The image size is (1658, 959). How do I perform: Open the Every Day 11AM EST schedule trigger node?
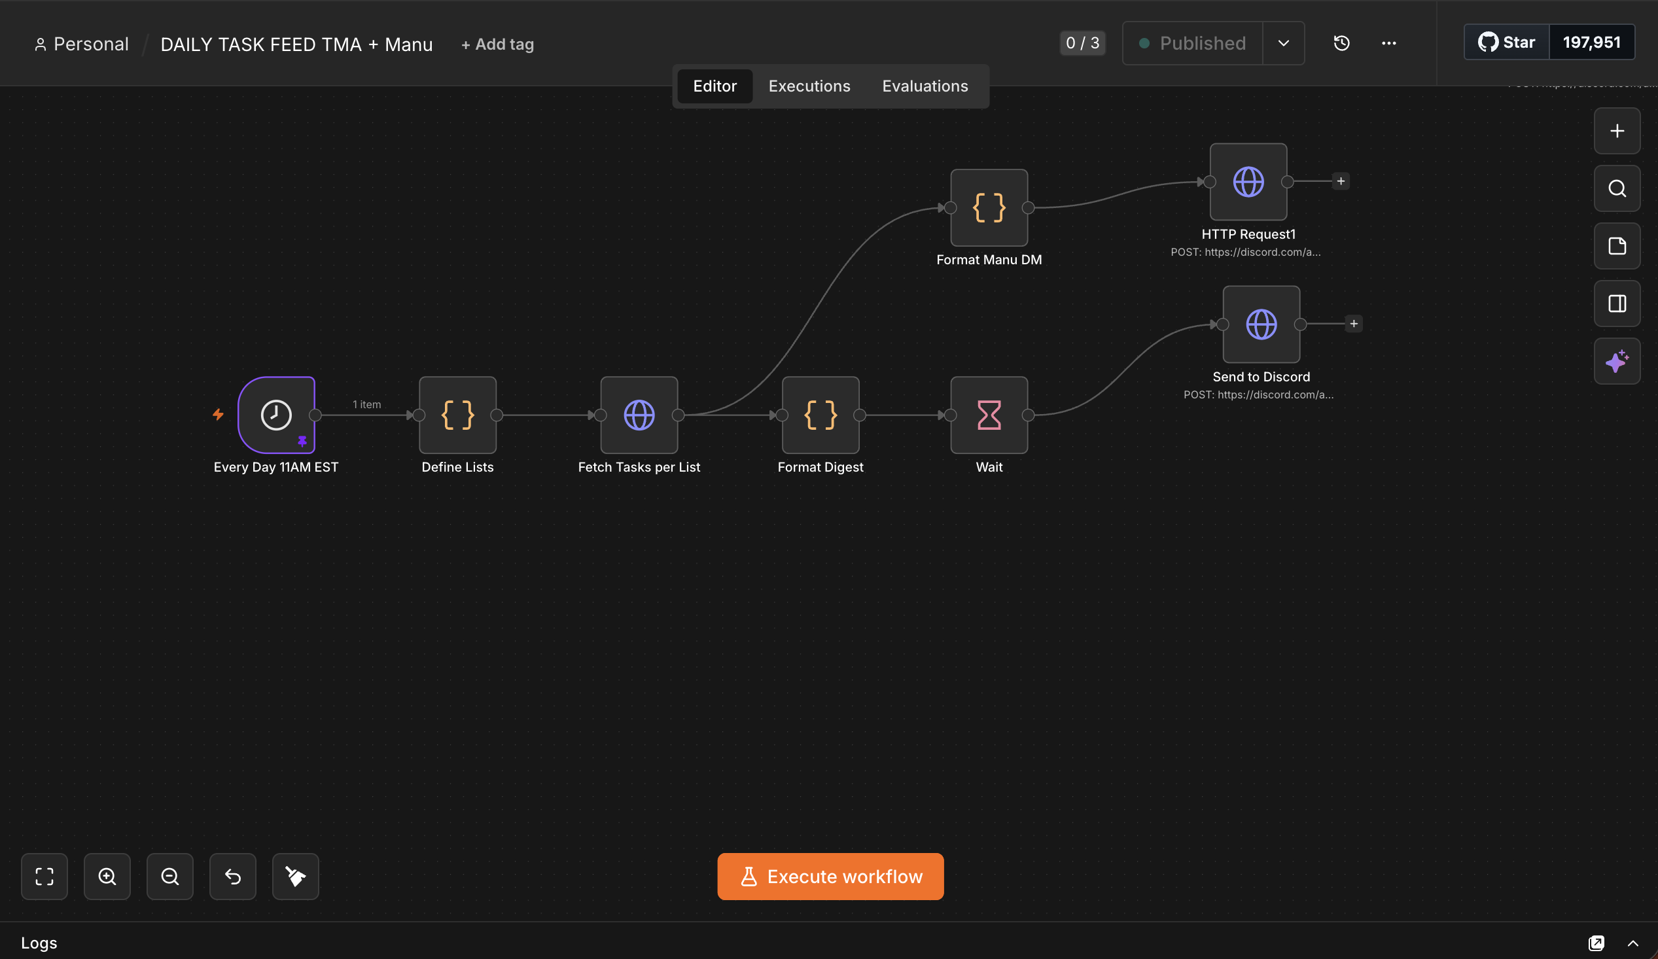(276, 415)
